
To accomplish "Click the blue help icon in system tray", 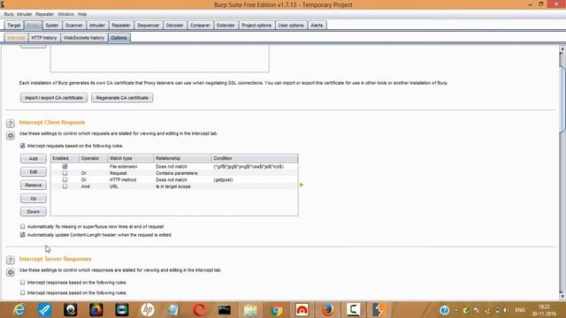I will [444, 310].
